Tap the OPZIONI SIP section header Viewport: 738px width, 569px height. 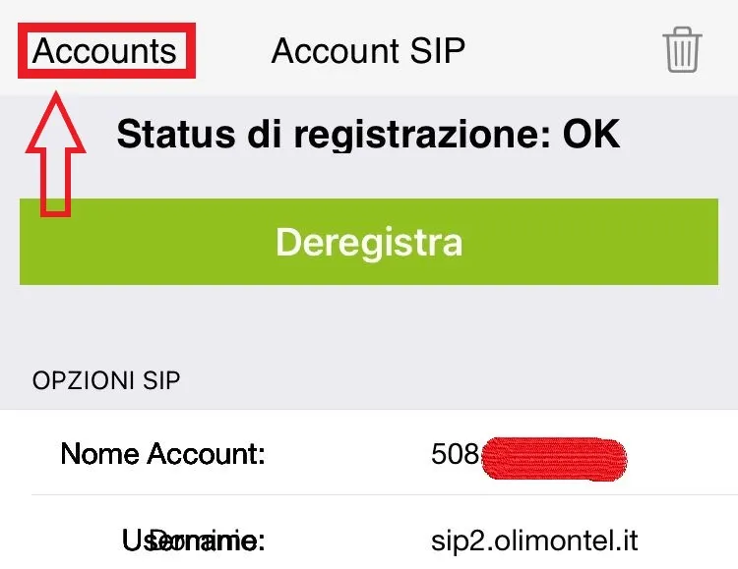[x=106, y=380]
